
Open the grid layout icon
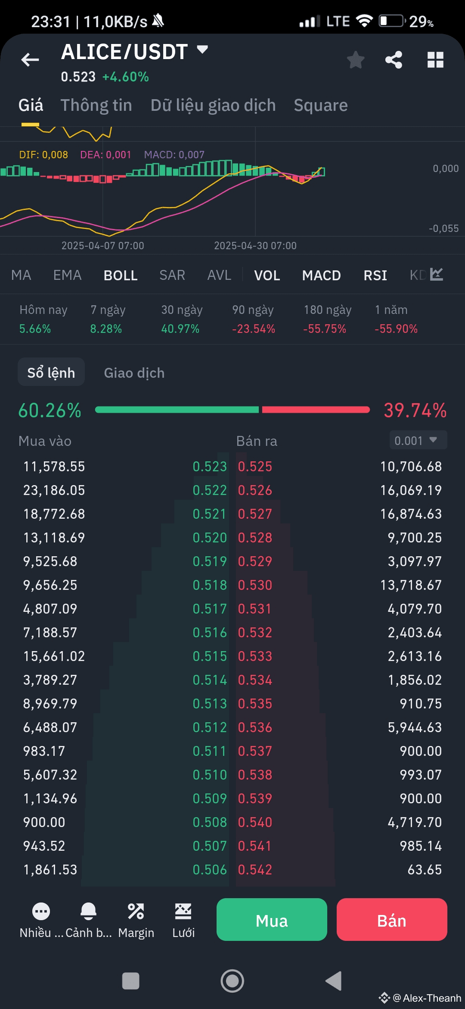(x=435, y=60)
